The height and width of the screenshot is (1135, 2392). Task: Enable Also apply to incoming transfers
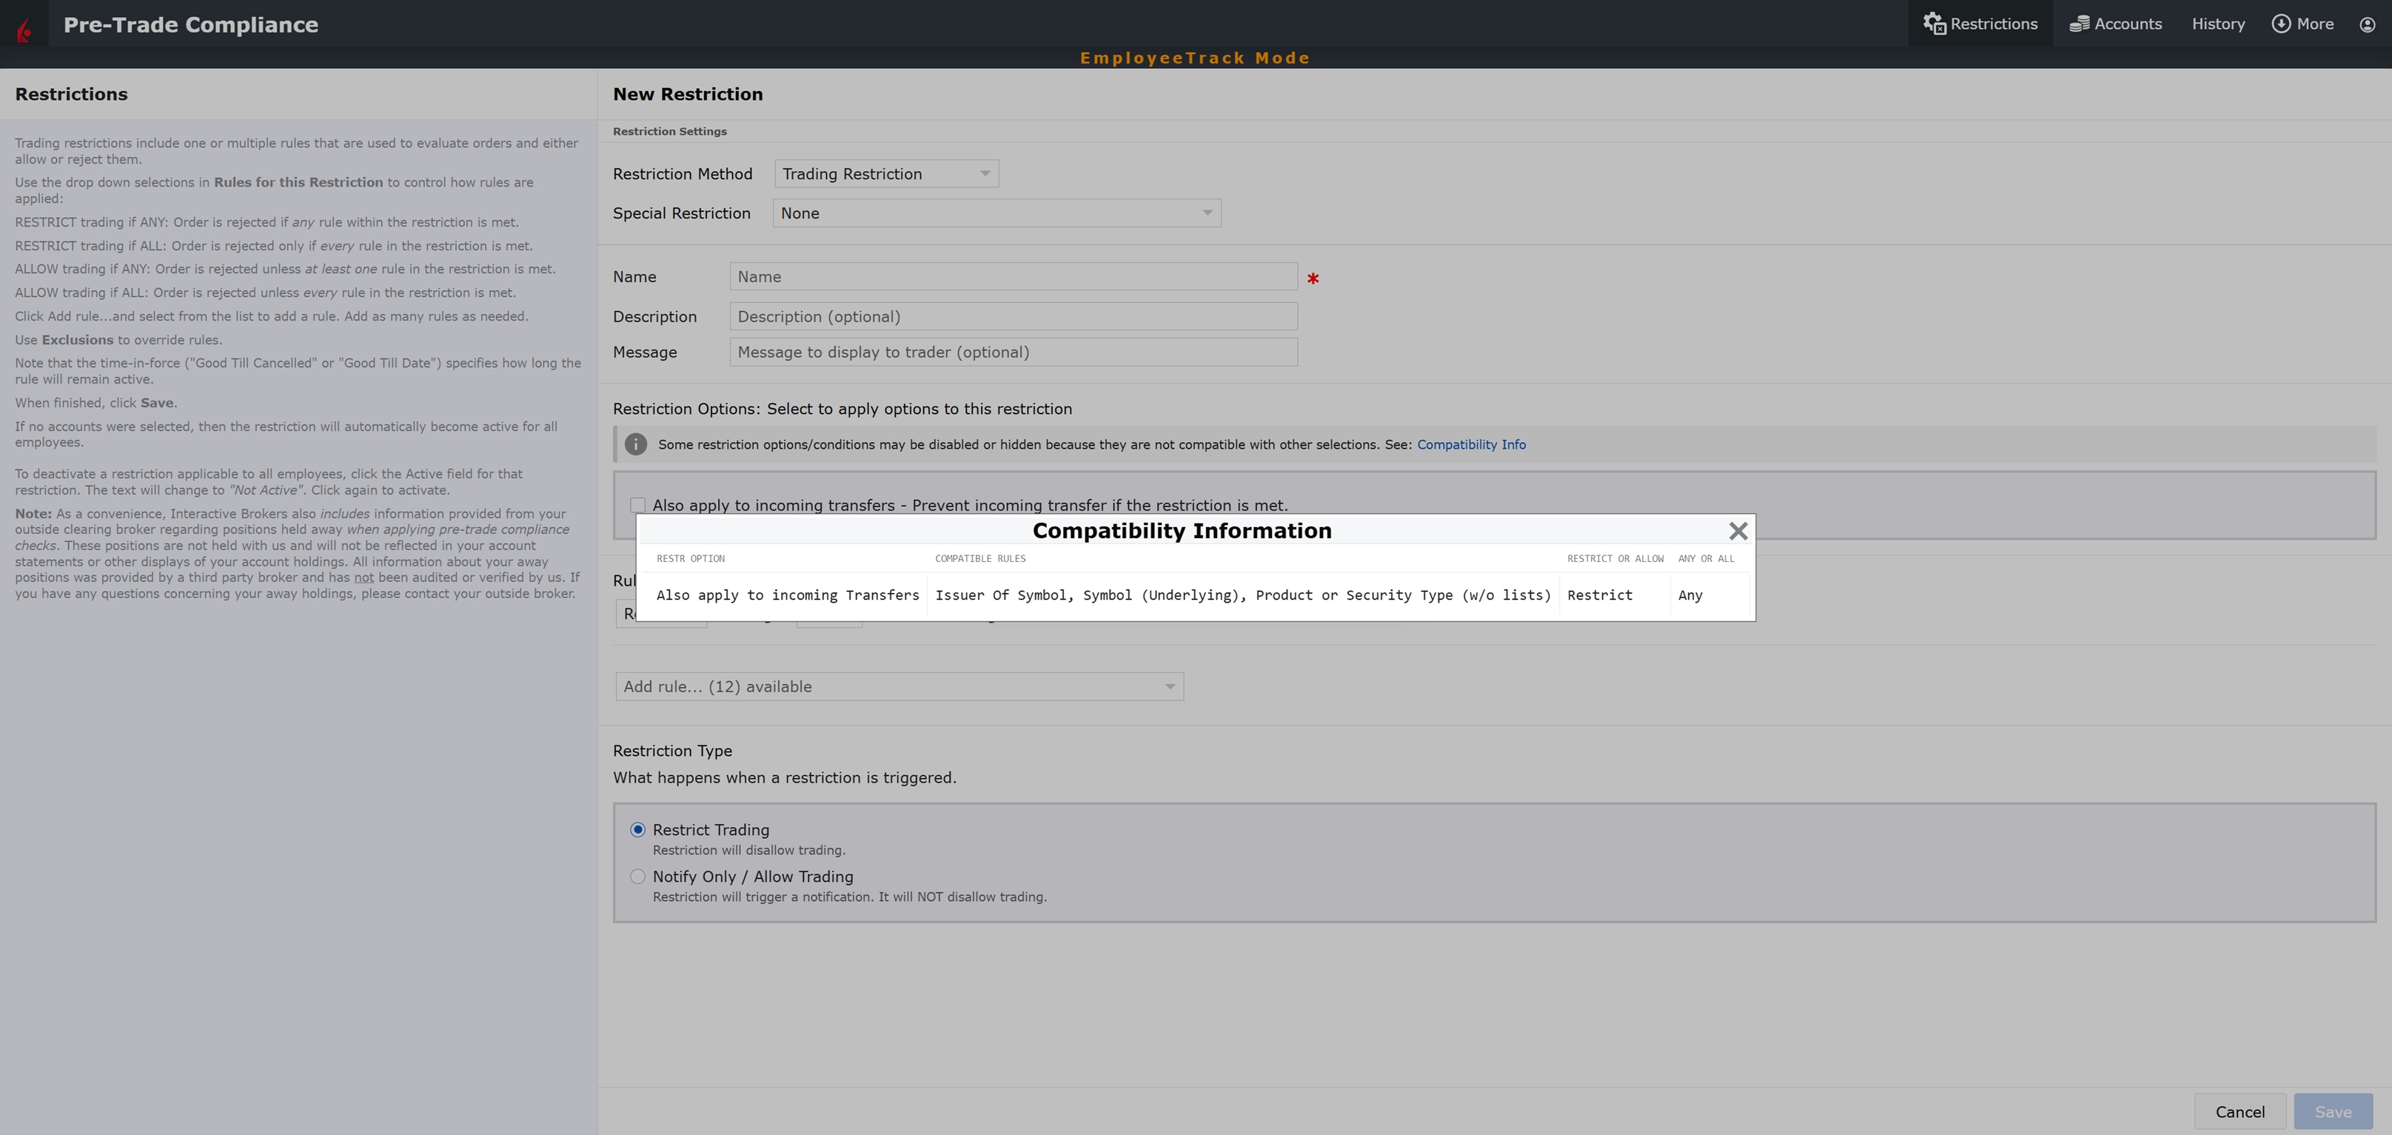tap(638, 505)
